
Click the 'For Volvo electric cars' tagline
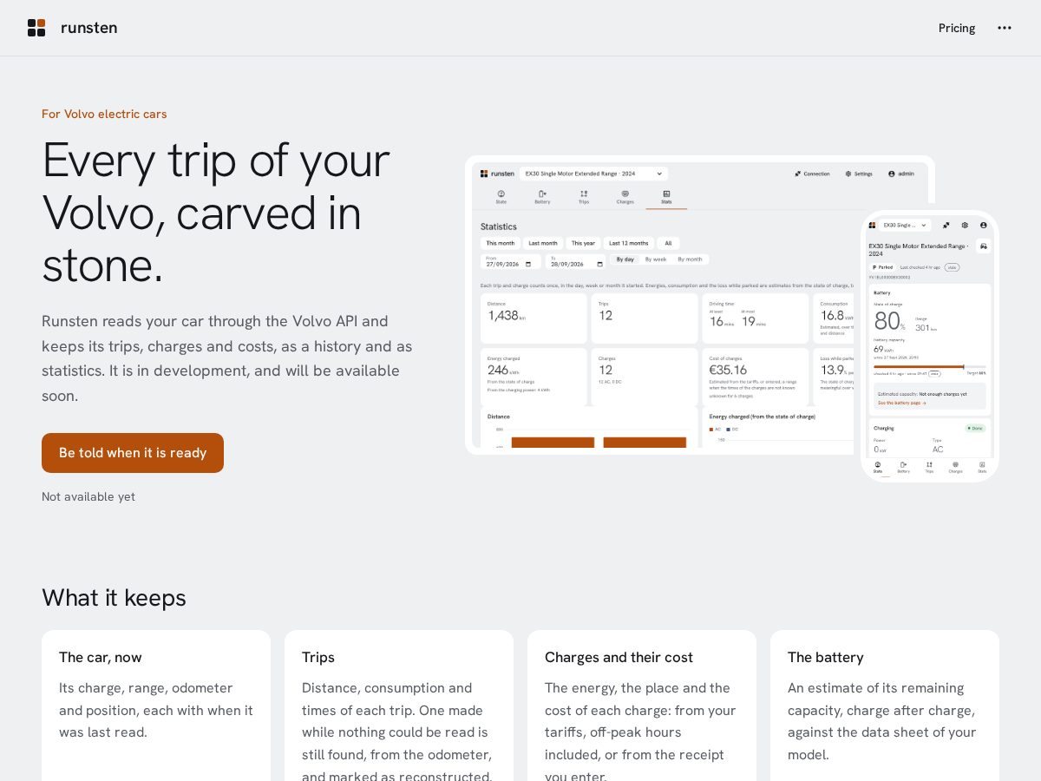point(104,114)
